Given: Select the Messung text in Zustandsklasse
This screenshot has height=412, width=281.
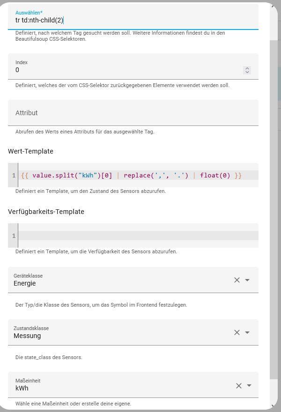Looking at the screenshot, I should (x=27, y=336).
